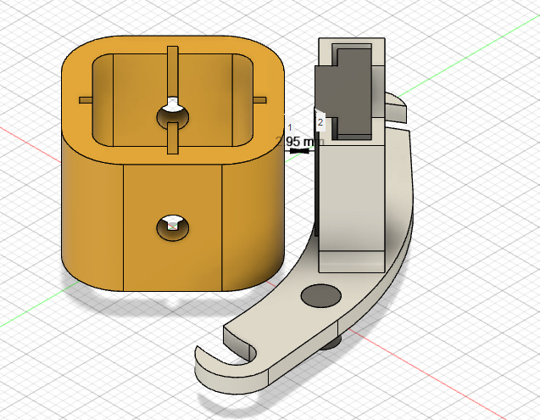Select measurement point marker labeled 2
540x420 pixels.
click(320, 122)
